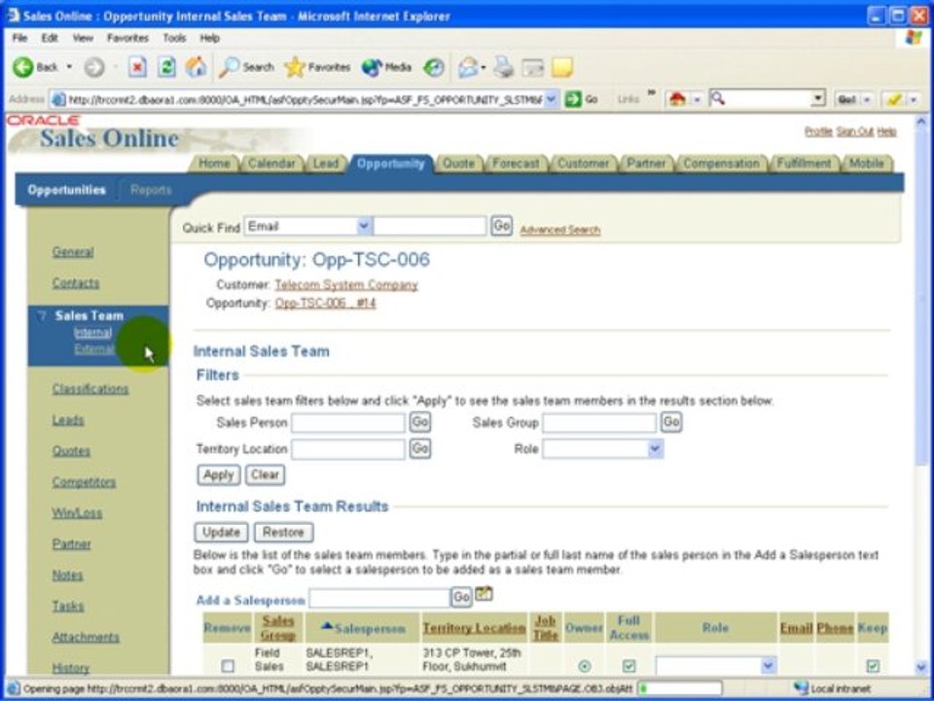Toggle the Keep checkbox for SALESREP1
The height and width of the screenshot is (701, 934).
click(x=873, y=666)
